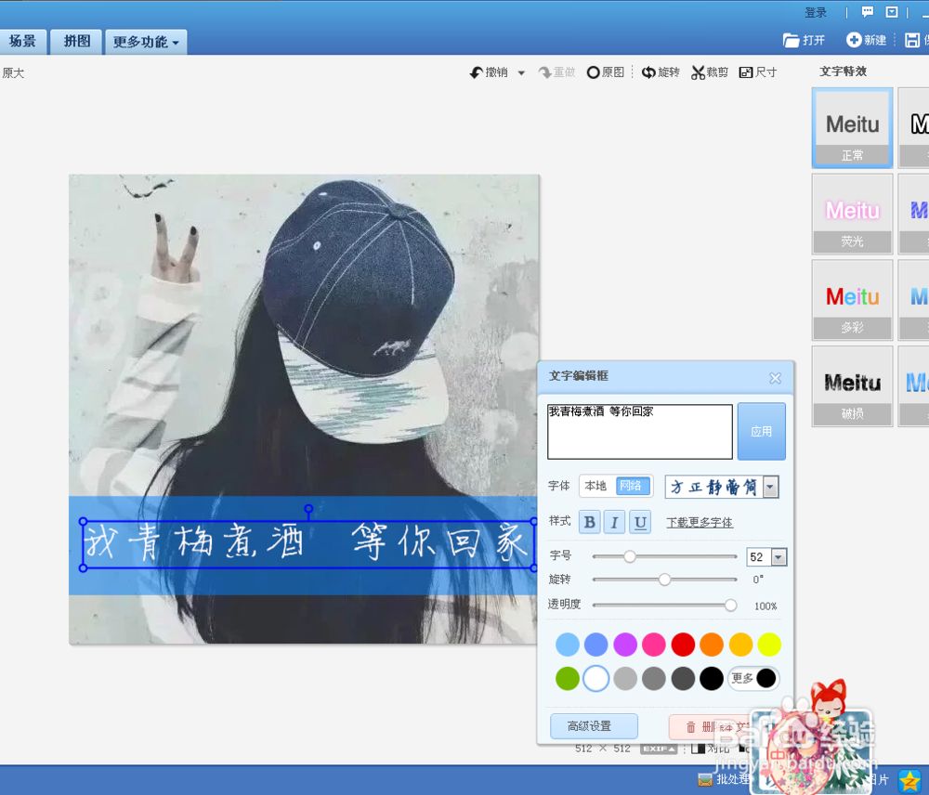Expand the undo history arrow
The height and width of the screenshot is (795, 929).
(x=524, y=72)
